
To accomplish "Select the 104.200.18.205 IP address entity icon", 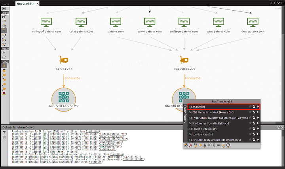I will [184, 59].
